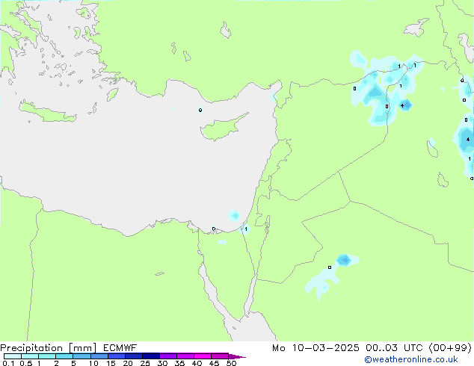Click the 45–50 mm legend color box
Screen dimensions: 474x366
click(220, 356)
